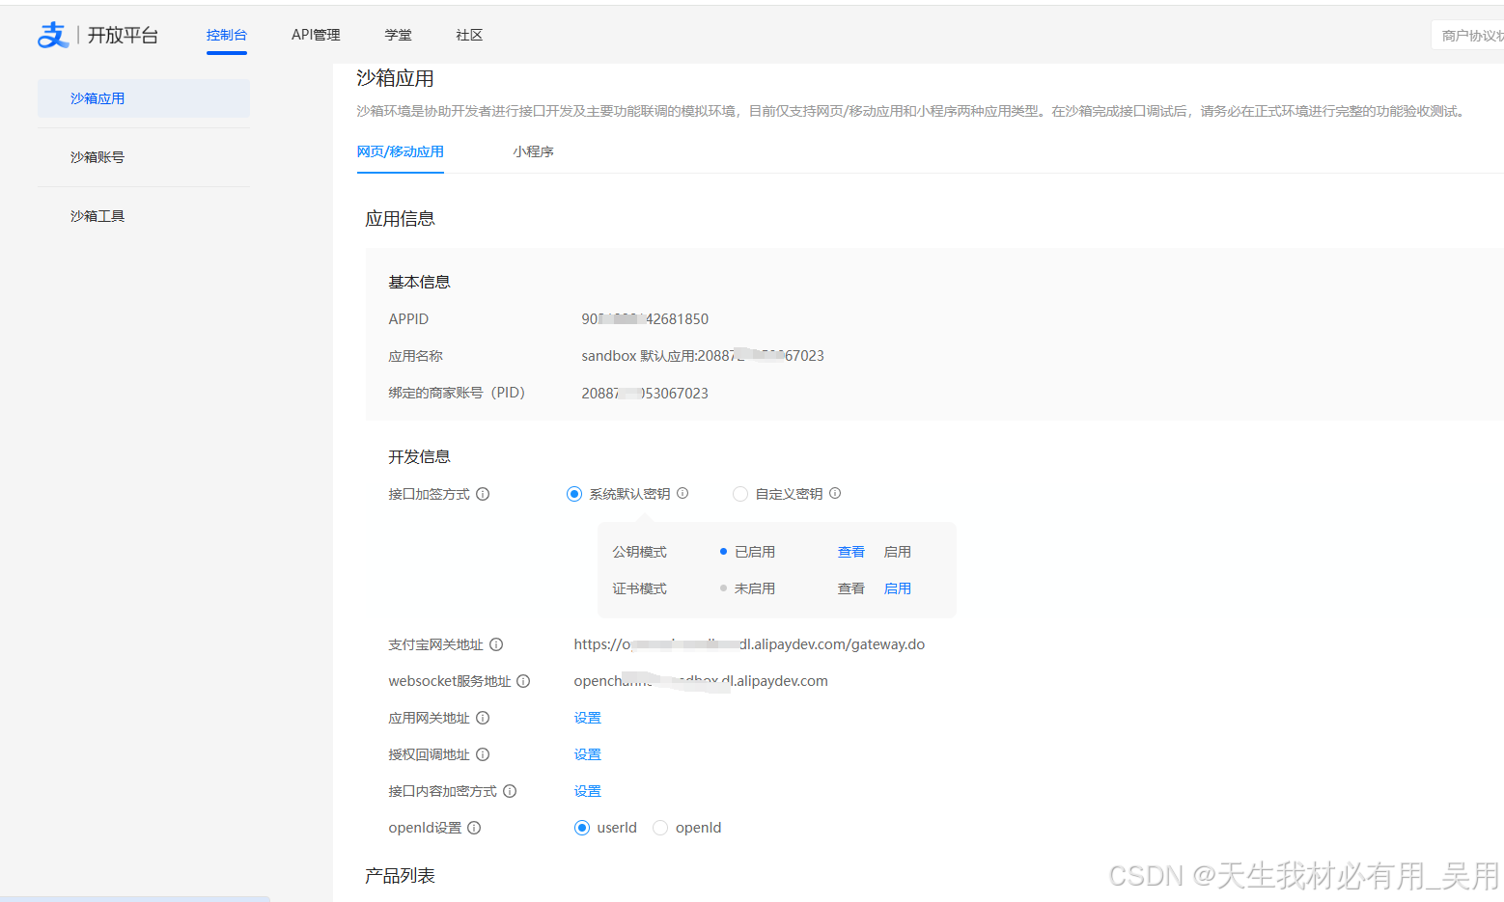Open info icon beside 授权回调地址
The image size is (1504, 902).
(x=483, y=754)
